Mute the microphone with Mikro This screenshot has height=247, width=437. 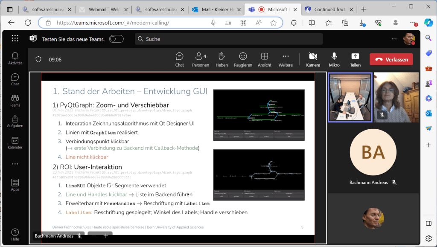[x=334, y=59]
